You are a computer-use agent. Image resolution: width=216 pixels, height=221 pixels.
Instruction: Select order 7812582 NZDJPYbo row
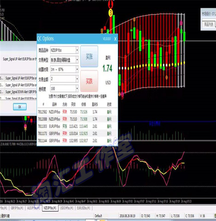[77, 112]
